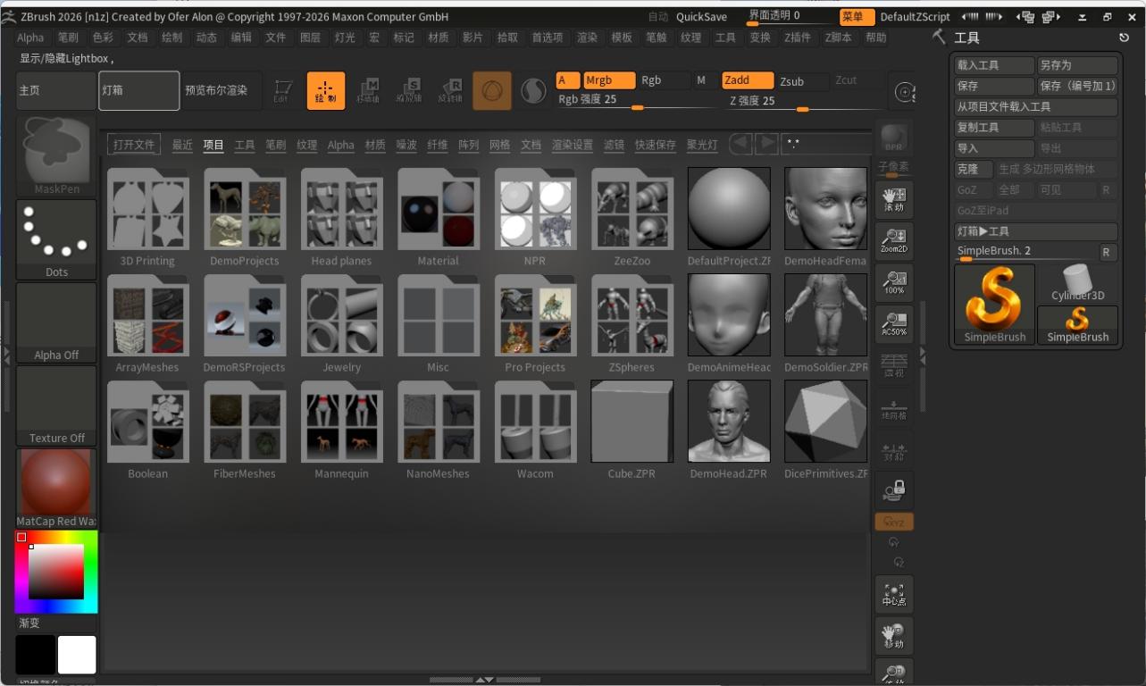
Task: Toggle the Mrgb paint mode
Action: pos(608,79)
